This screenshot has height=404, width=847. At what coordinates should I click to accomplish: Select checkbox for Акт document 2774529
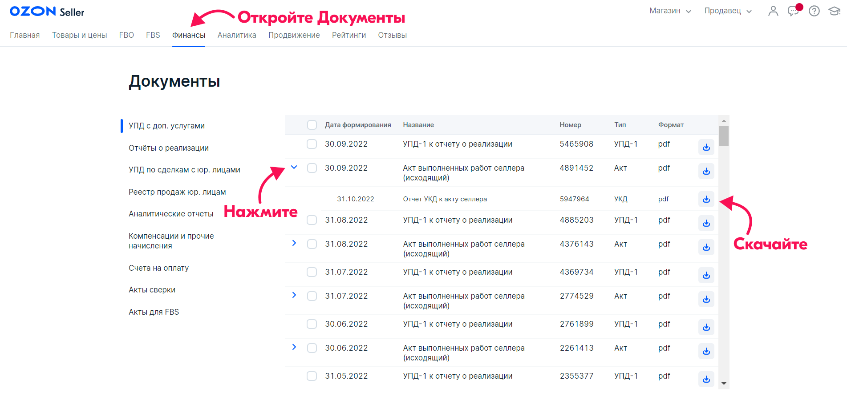(312, 296)
